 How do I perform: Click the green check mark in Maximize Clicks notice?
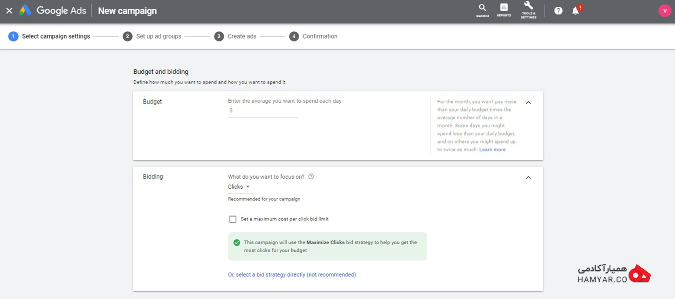[237, 242]
